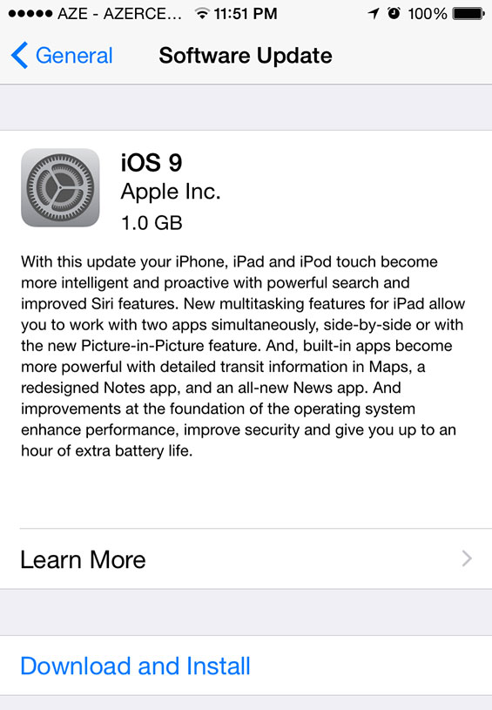Image resolution: width=492 pixels, height=710 pixels.
Task: Tap the battery indicator icon
Action: pos(468,14)
